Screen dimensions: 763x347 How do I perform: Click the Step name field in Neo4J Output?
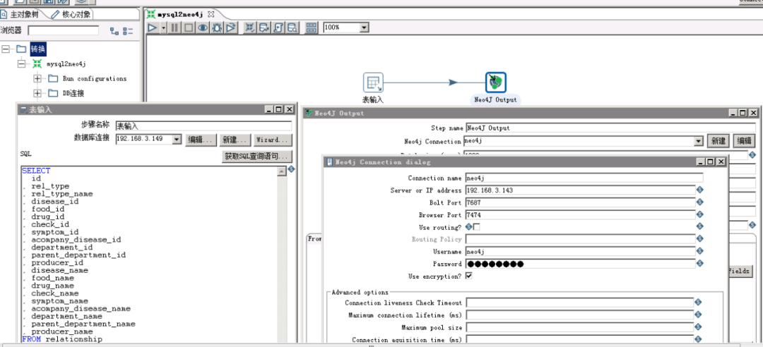point(610,128)
